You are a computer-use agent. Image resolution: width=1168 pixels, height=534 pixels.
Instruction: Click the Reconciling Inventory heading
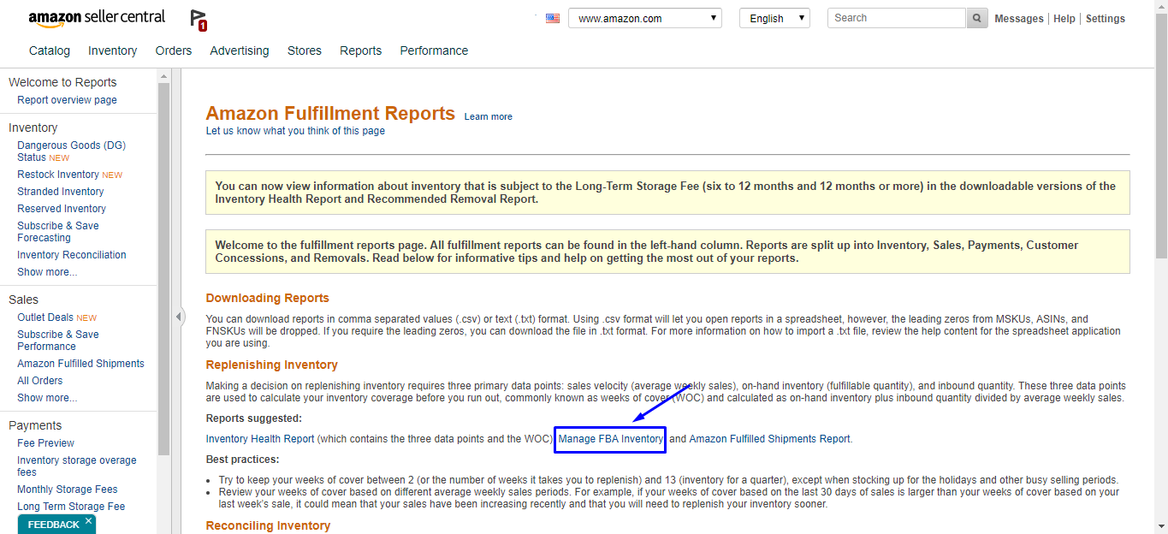(x=268, y=525)
